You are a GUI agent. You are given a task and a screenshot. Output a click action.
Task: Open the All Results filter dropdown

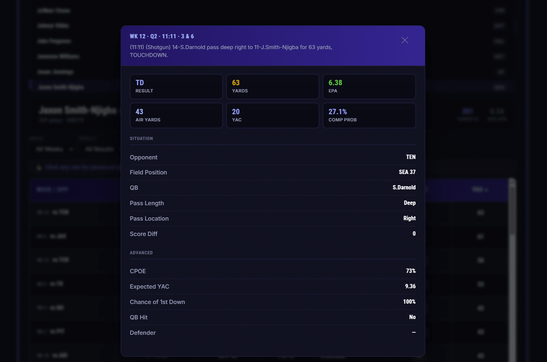tap(100, 149)
